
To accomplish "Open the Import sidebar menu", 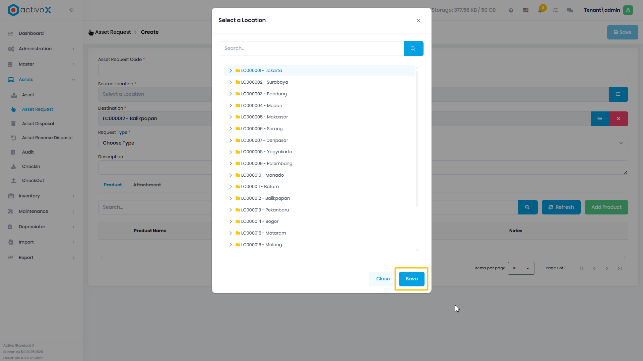I will (42, 242).
